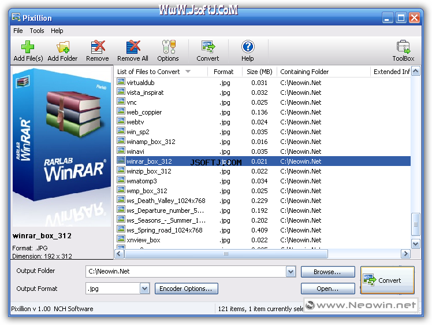The width and height of the screenshot is (432, 325).
Task: Click the horizontal scrollbar right arrow
Action: pos(405,253)
